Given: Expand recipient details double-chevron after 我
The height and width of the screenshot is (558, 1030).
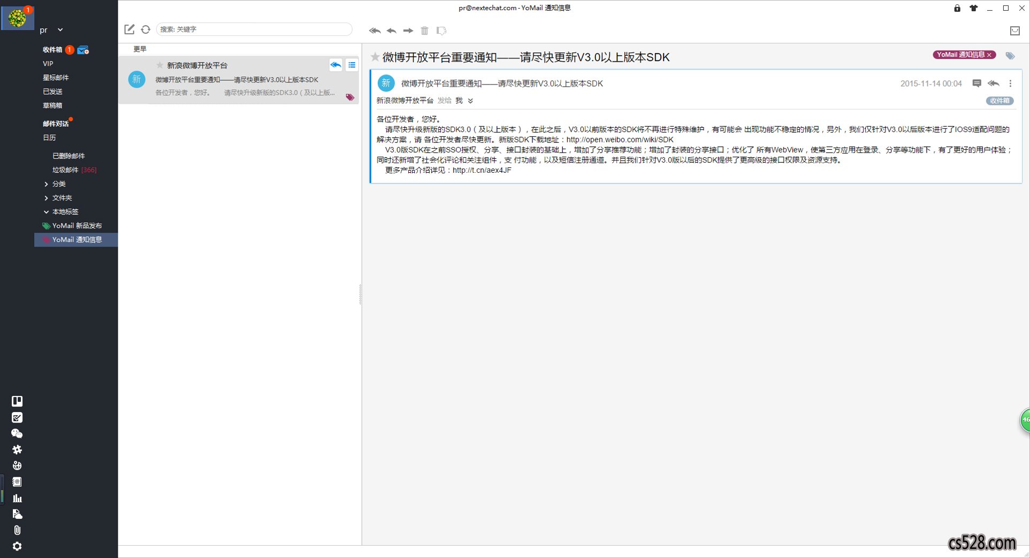Looking at the screenshot, I should click(470, 101).
